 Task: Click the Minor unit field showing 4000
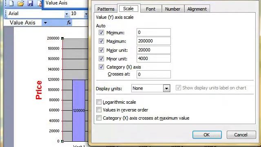point(154,58)
